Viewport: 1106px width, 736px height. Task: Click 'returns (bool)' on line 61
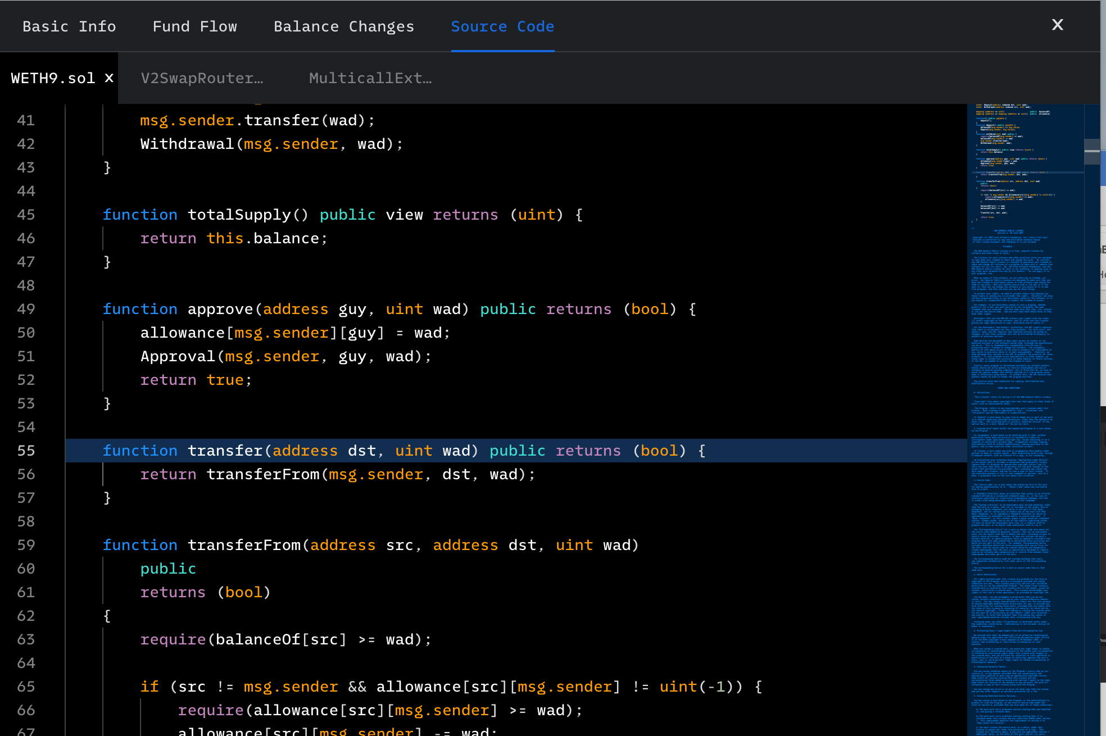tap(206, 593)
